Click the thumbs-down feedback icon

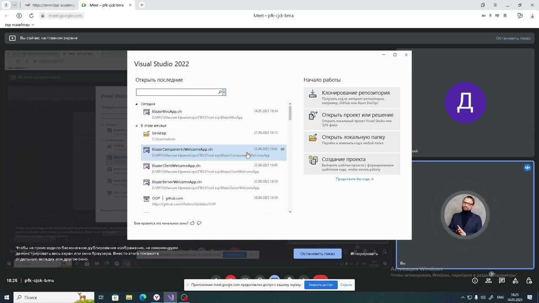[x=199, y=223]
